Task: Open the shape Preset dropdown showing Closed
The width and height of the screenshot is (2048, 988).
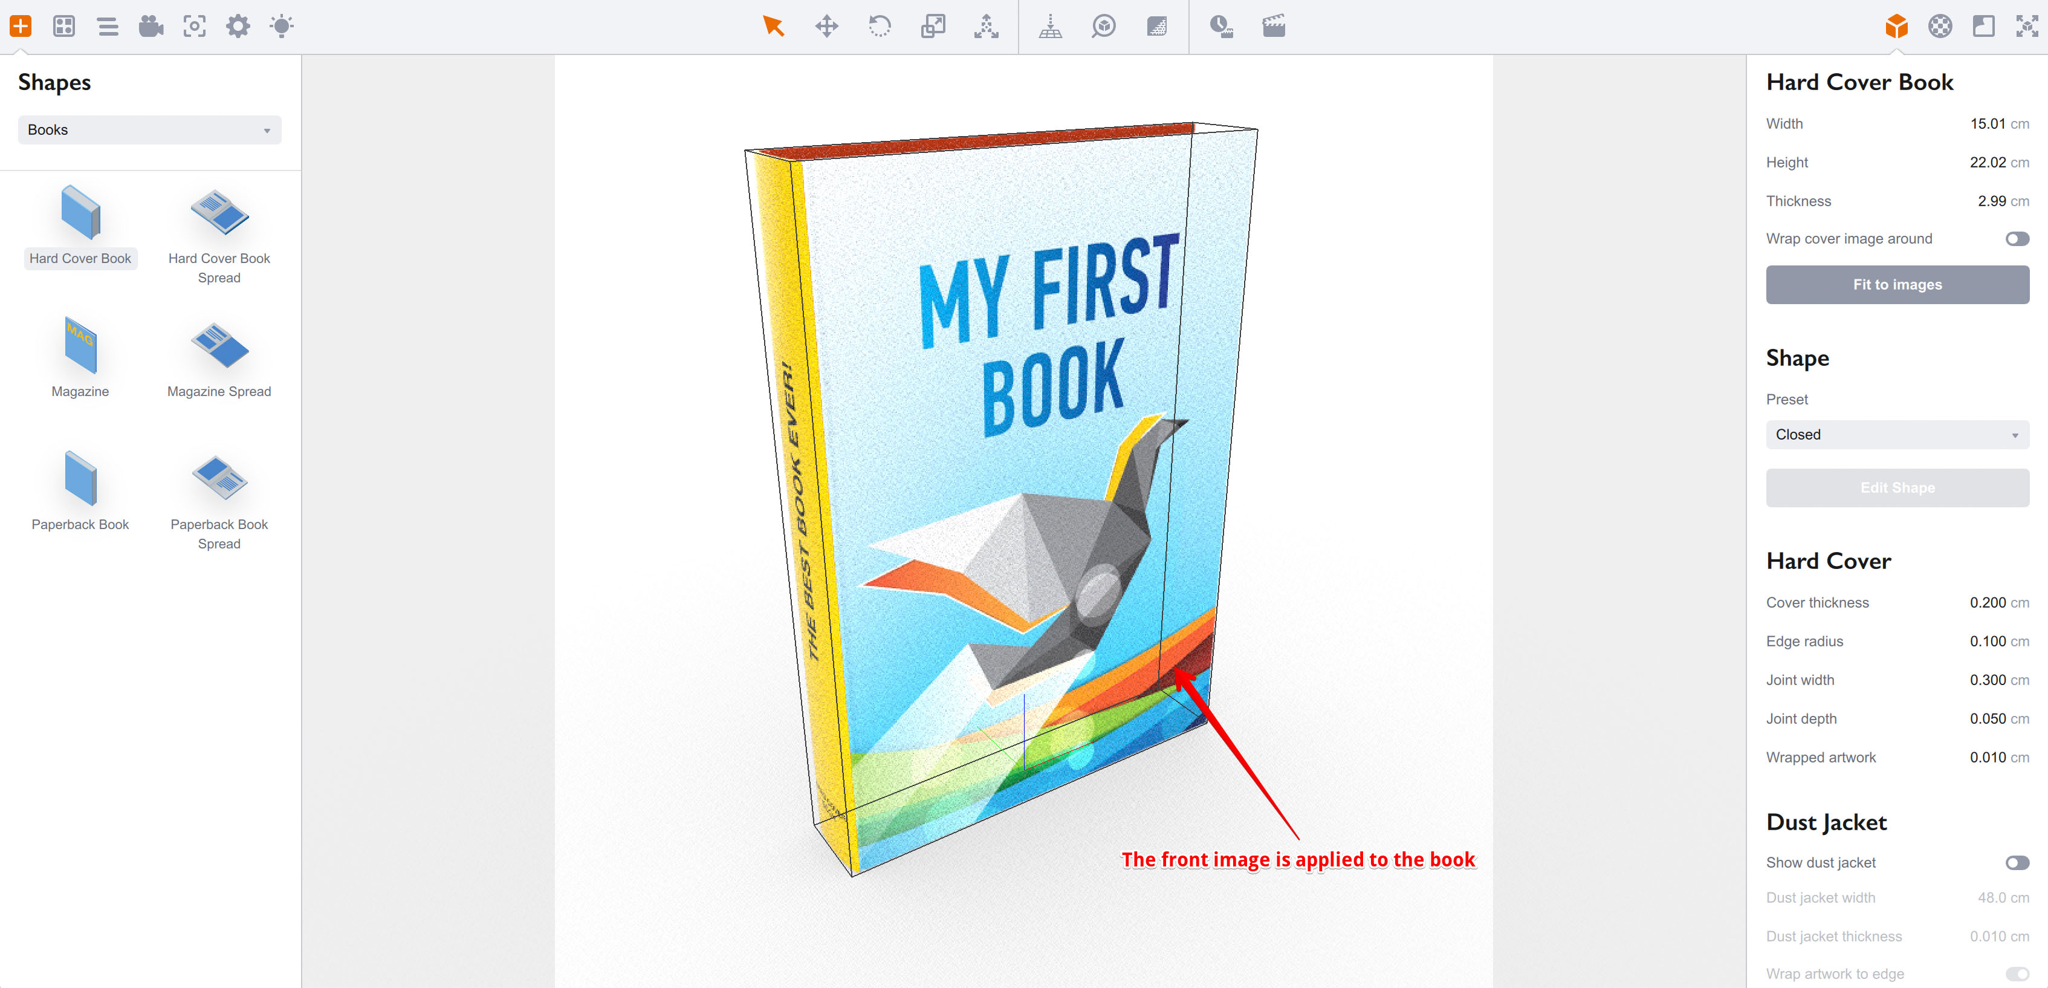Action: coord(1897,434)
